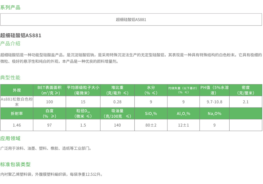
Task: Click the 密度 column header
Action: [246, 90]
